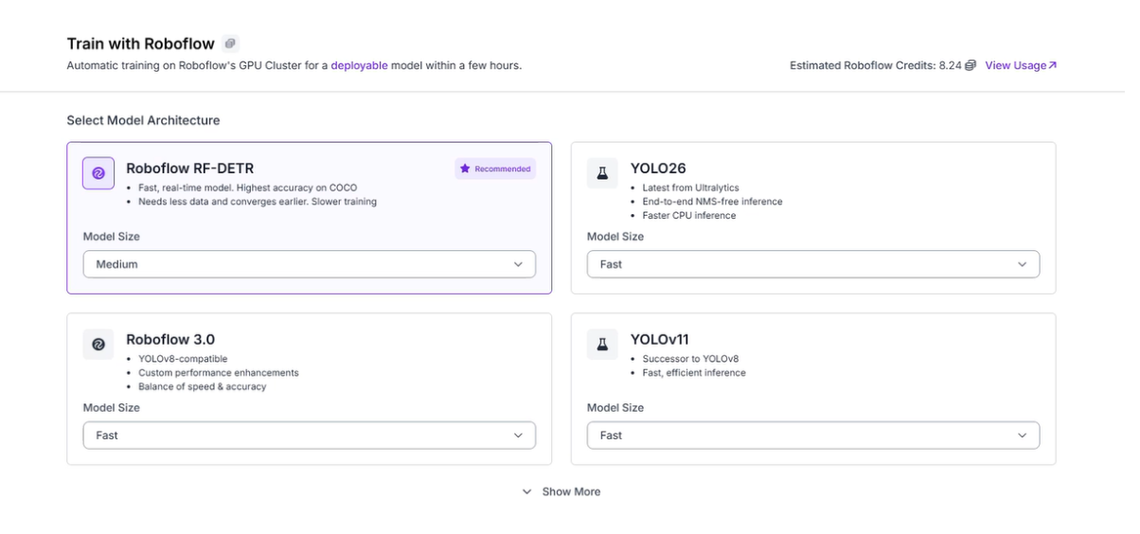Image resolution: width=1140 pixels, height=534 pixels.
Task: Open the YOLO26 Model Size dropdown
Action: click(813, 264)
